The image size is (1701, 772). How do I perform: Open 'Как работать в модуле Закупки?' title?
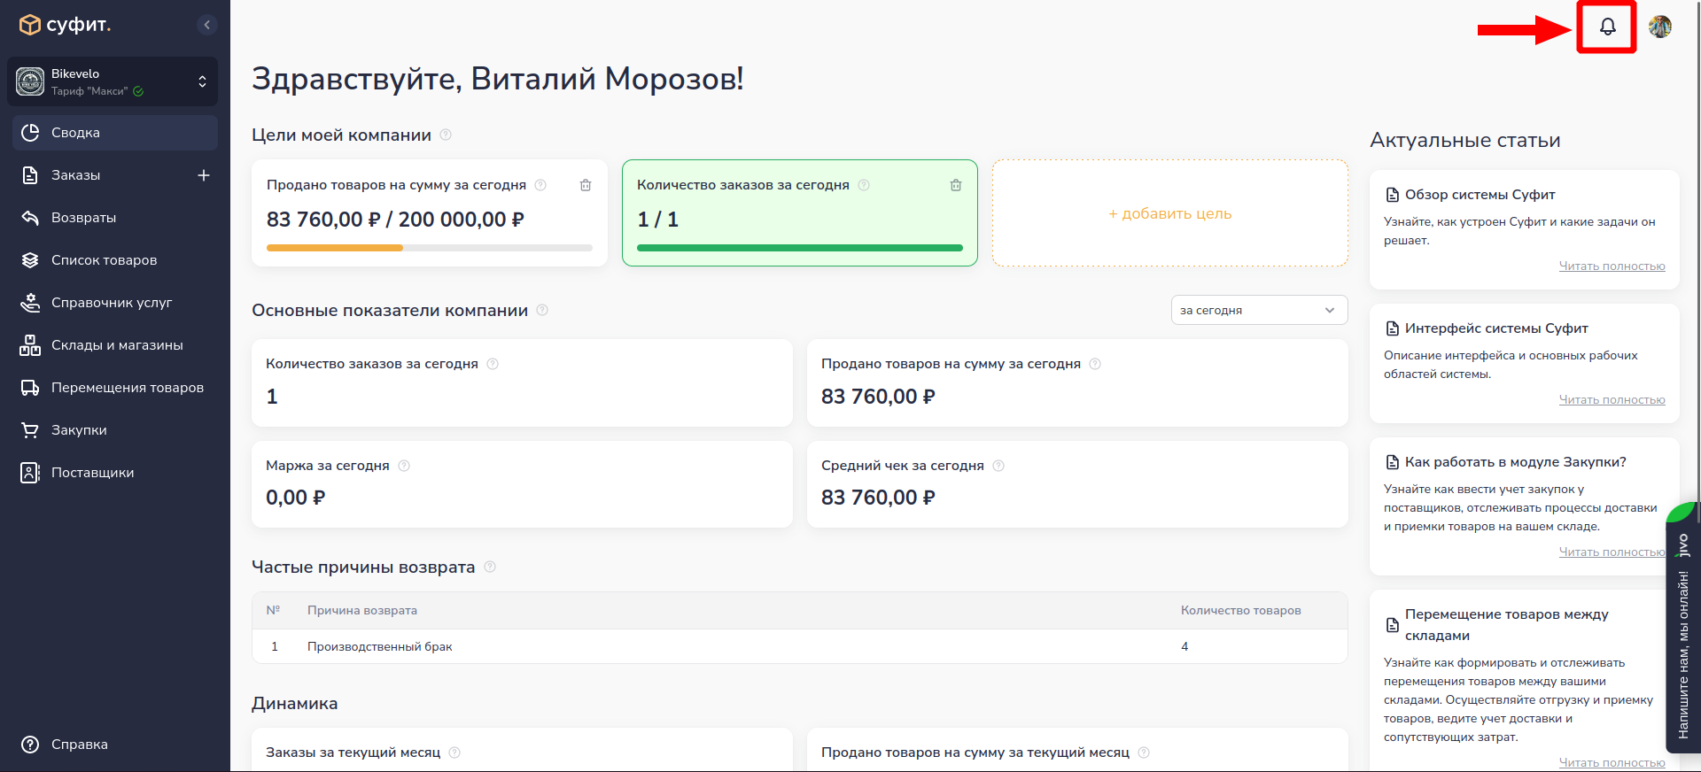pyautogui.click(x=1515, y=462)
